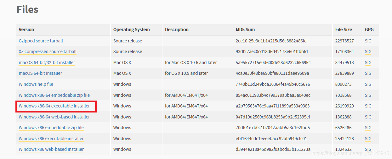Viewport: 392px width, 159px height.
Task: Download Windows x86 embeddable zip file
Action: pyautogui.click(x=51, y=128)
